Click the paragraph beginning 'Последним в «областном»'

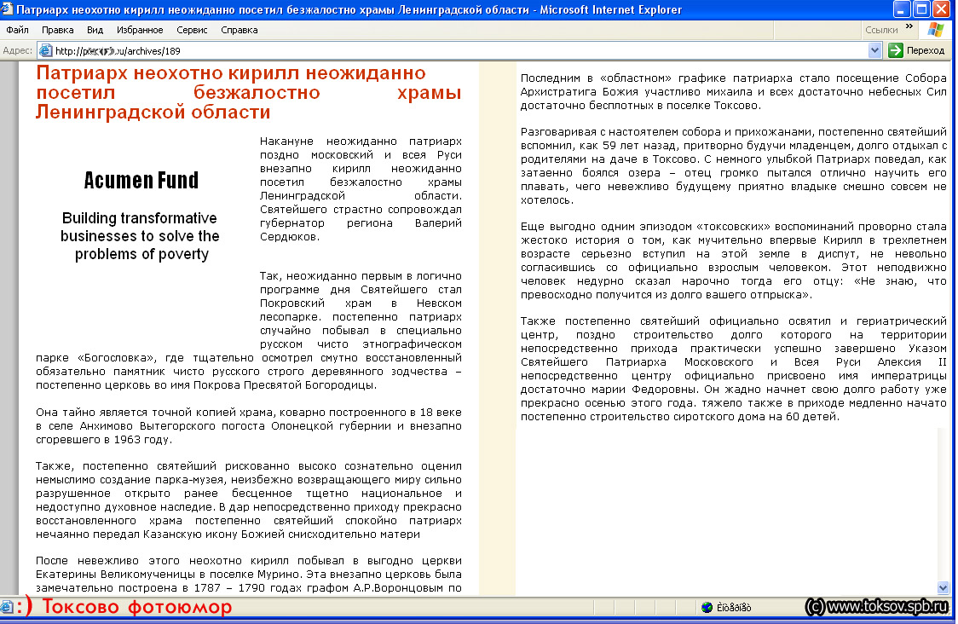point(733,92)
